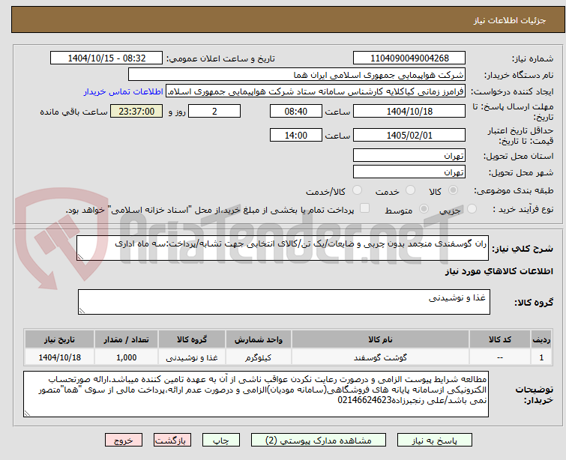This screenshot has width=566, height=460.
Task: Click the اطلاعات کالاهای مورد نیاز heading
Action: coord(499,271)
